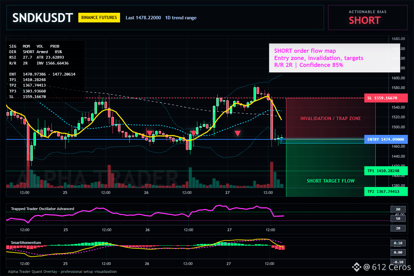Click the 1520.00 price axis label

point(398,117)
